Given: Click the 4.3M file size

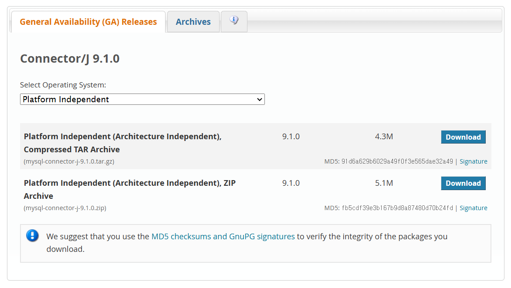Looking at the screenshot, I should coord(384,136).
